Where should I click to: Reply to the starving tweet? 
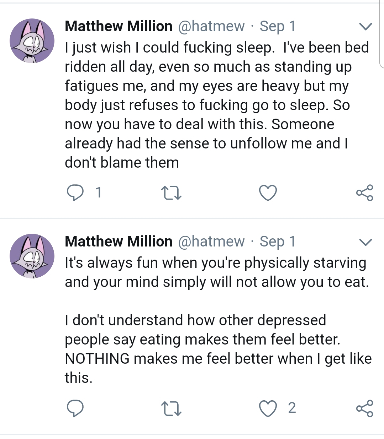tap(75, 408)
